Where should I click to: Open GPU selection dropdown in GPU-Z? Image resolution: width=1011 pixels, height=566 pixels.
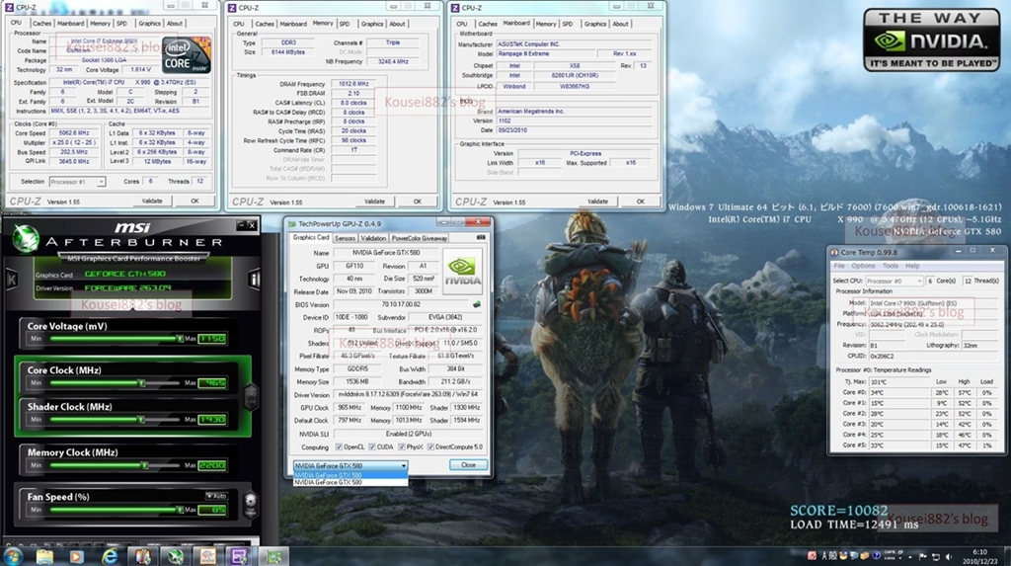[350, 465]
